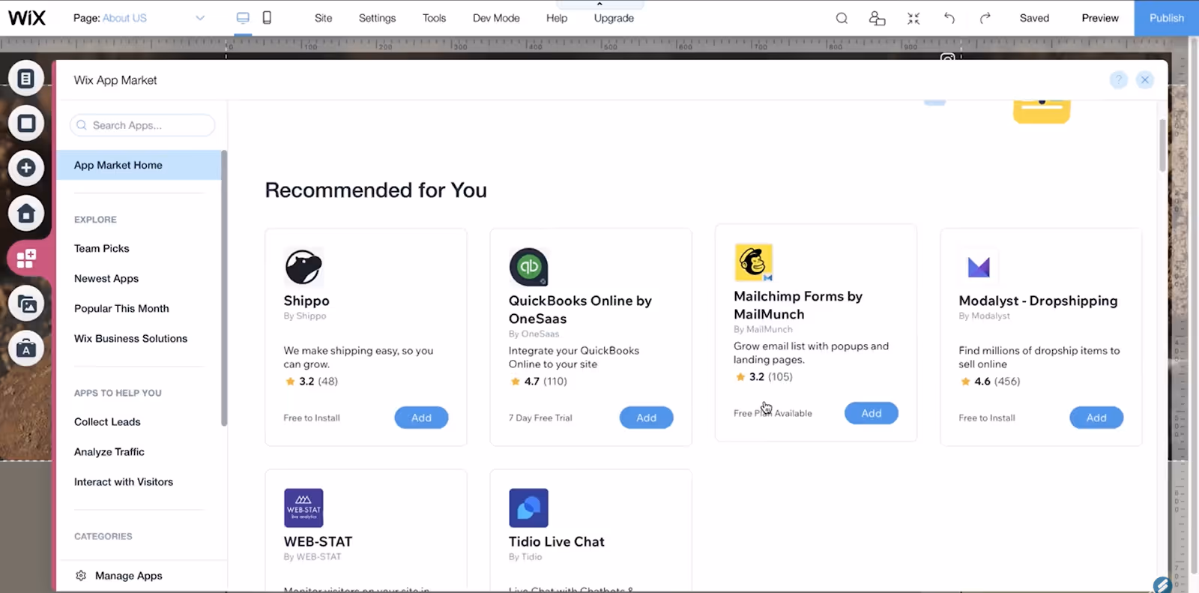Undo the last action
1199x593 pixels.
949,18
